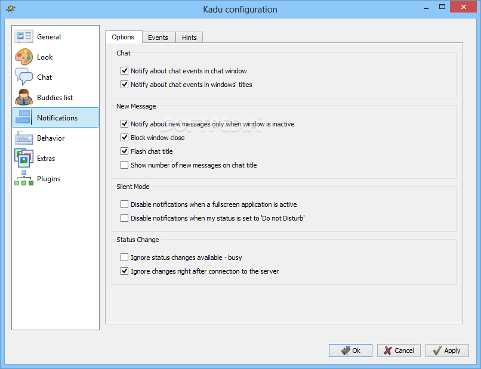This screenshot has width=481, height=369.
Task: Apply the configuration changes
Action: coord(447,351)
